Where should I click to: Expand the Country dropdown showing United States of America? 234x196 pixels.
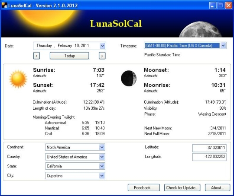point(102,157)
